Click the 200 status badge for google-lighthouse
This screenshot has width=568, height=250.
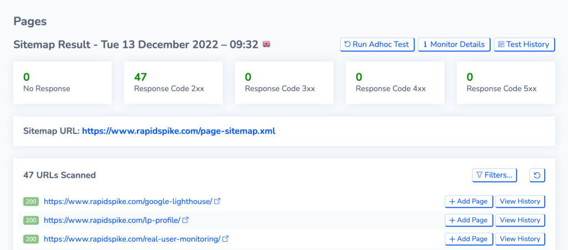coord(31,201)
